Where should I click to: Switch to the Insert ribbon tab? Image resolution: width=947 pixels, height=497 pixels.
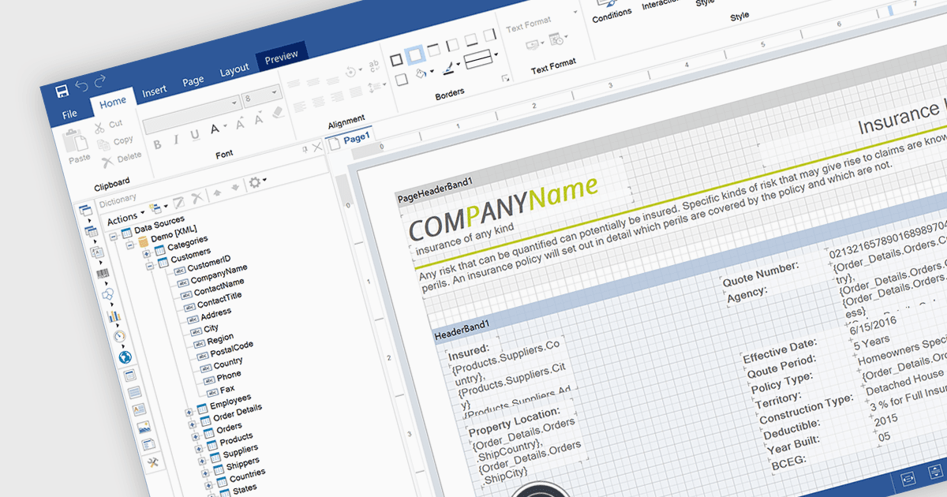click(x=155, y=92)
